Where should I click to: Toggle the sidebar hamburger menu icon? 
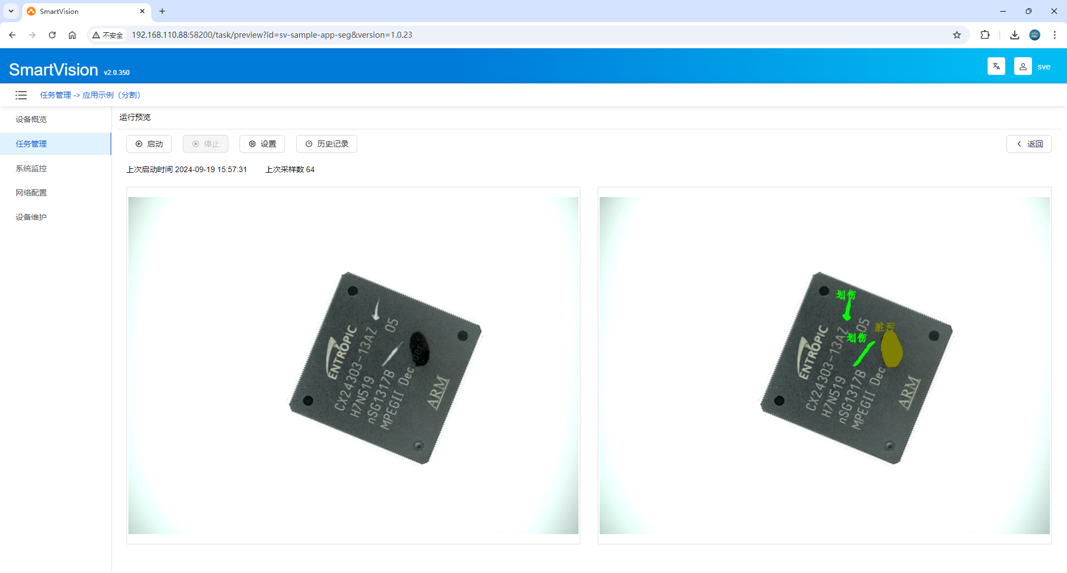(21, 95)
